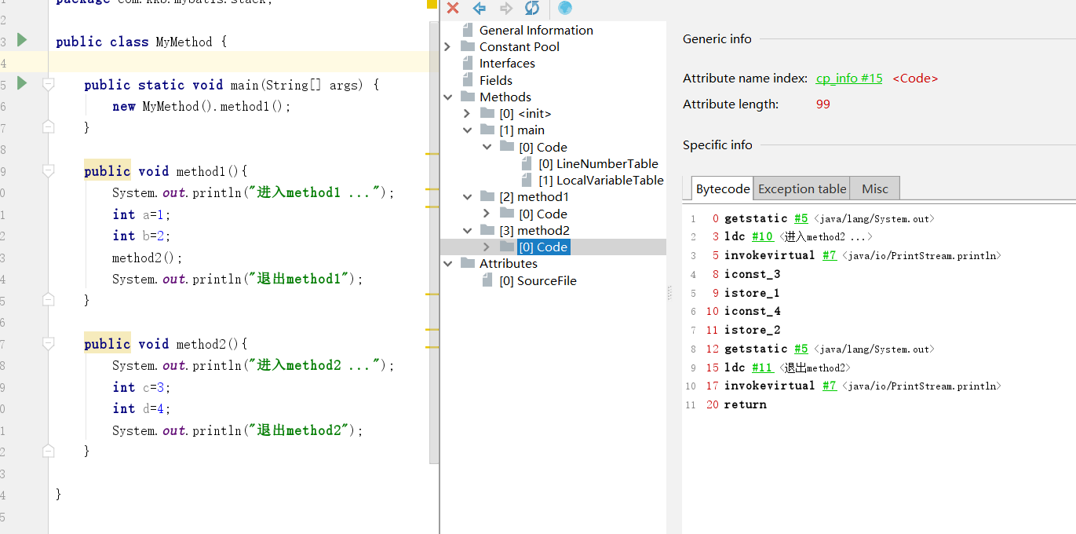Image resolution: width=1076 pixels, height=534 pixels.
Task: Collapse the [1] main method node
Action: [x=467, y=130]
